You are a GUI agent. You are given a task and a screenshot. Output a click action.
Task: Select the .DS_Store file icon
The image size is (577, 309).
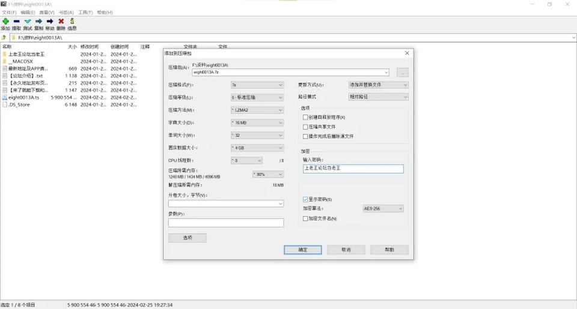tap(5, 105)
